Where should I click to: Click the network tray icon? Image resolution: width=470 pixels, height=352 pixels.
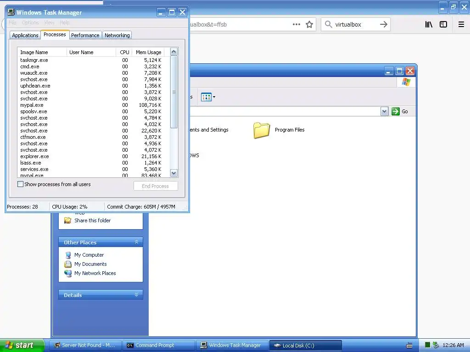tap(436, 345)
